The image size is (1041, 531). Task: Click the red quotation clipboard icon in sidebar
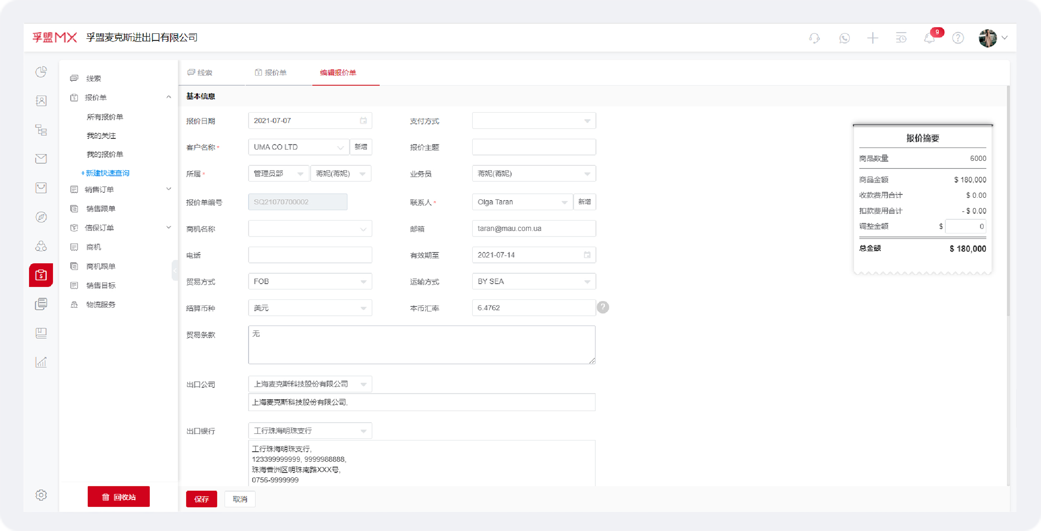(41, 275)
